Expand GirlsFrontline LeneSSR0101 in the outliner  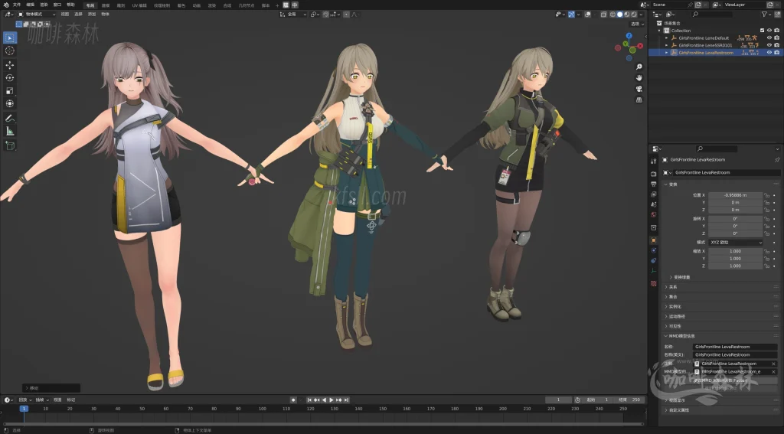pyautogui.click(x=667, y=45)
